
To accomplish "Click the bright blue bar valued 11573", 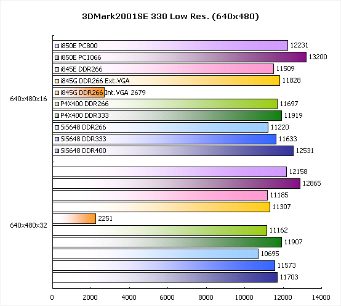I will tap(164, 266).
